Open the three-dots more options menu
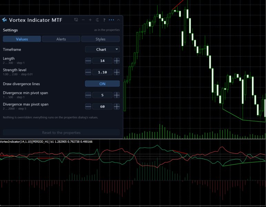 111,20
